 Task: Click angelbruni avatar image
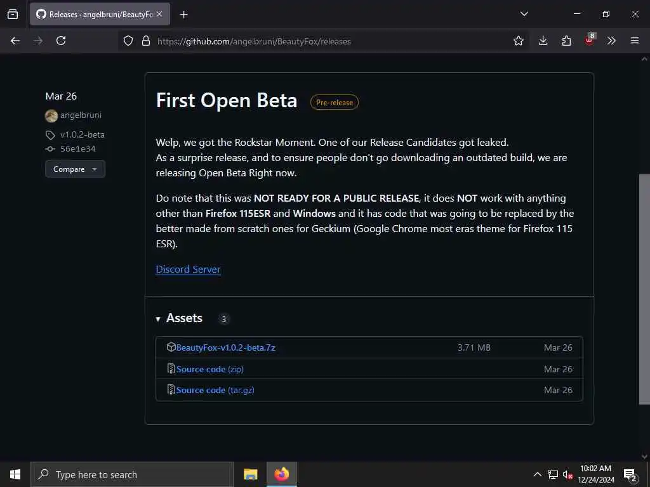click(x=51, y=115)
